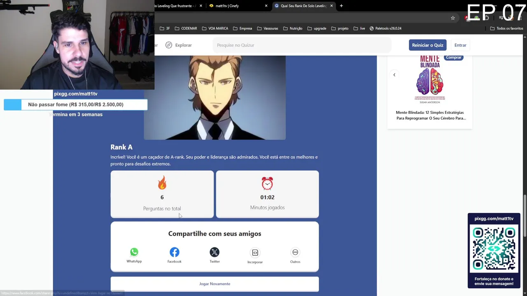Open the 3F bookmark folder
The image size is (527, 296).
click(x=165, y=28)
